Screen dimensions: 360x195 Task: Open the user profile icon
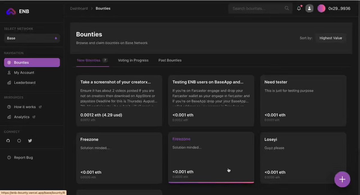[x=309, y=8]
